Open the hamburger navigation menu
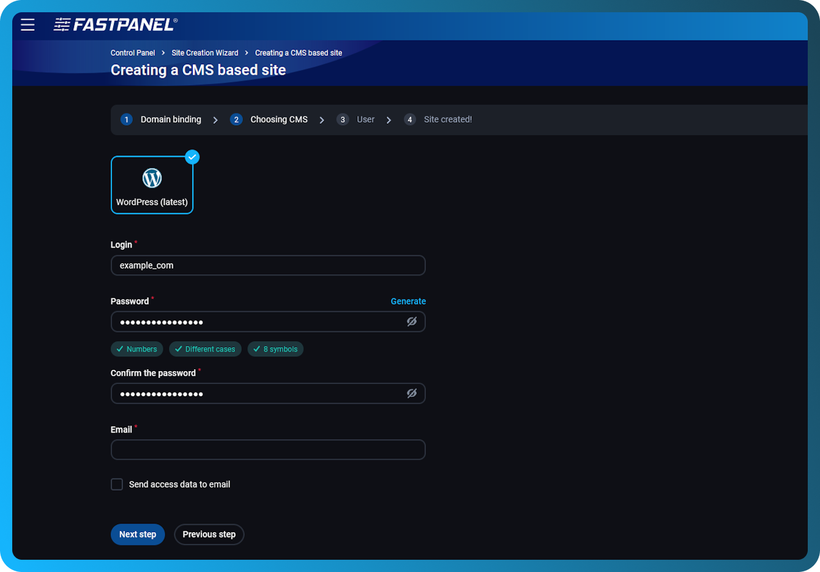The height and width of the screenshot is (572, 820). 28,25
